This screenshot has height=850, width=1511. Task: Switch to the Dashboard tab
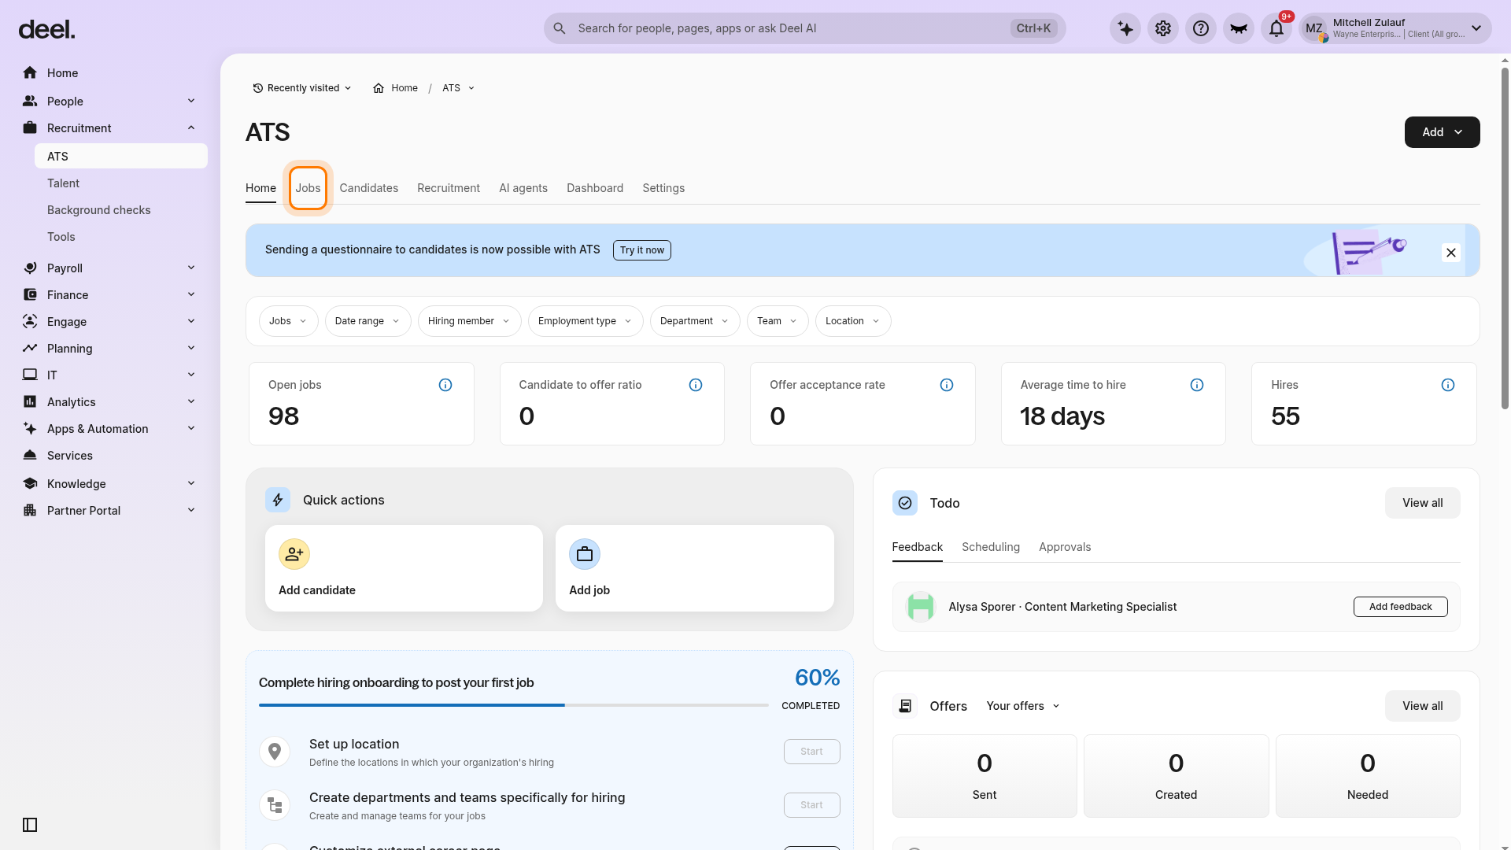595,188
